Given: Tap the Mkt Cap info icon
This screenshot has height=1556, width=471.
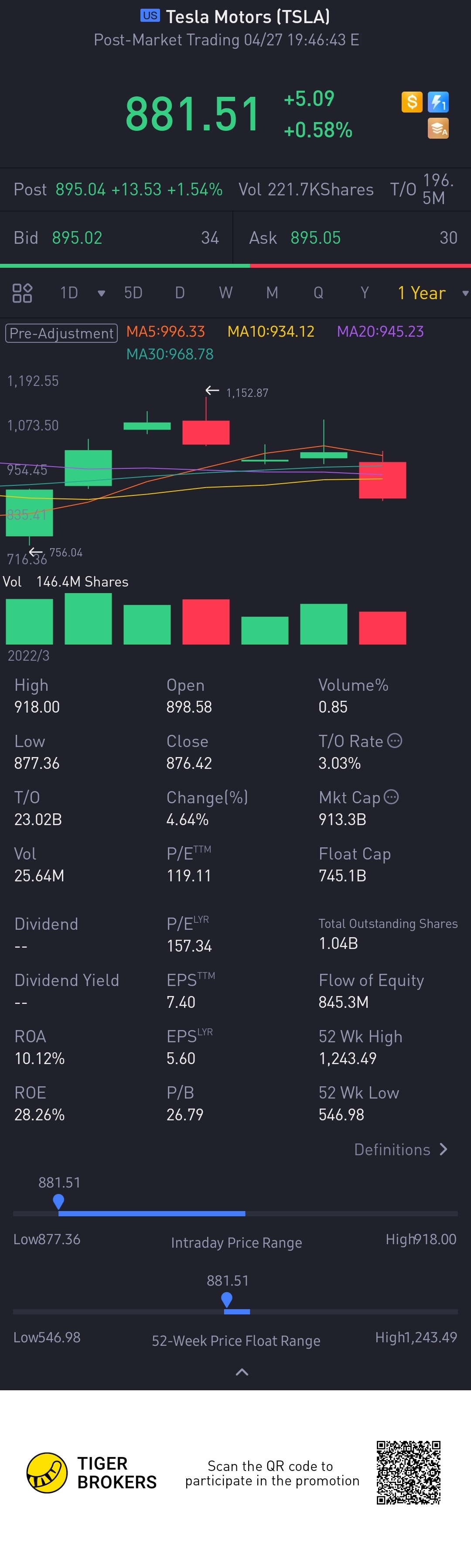Looking at the screenshot, I should tap(391, 797).
